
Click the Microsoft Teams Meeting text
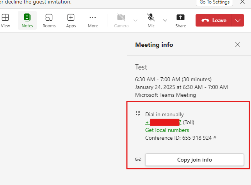pos(166,95)
